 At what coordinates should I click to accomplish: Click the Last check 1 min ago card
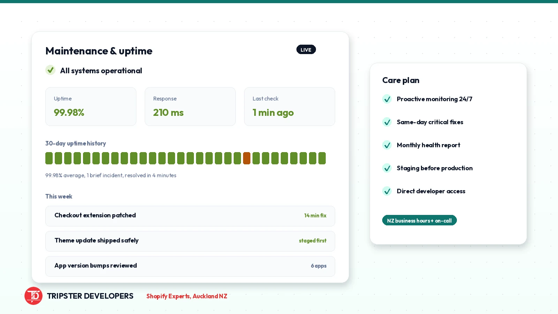(x=289, y=106)
